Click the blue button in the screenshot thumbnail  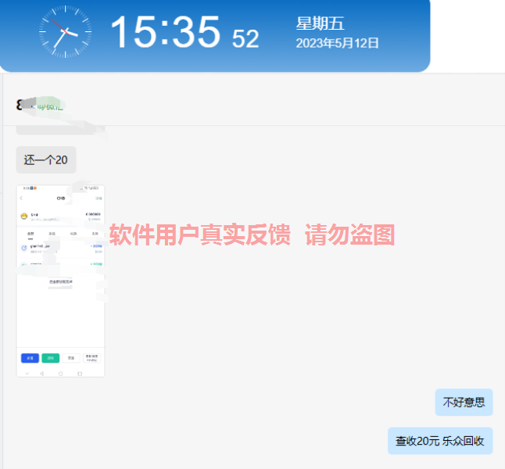[x=30, y=358]
